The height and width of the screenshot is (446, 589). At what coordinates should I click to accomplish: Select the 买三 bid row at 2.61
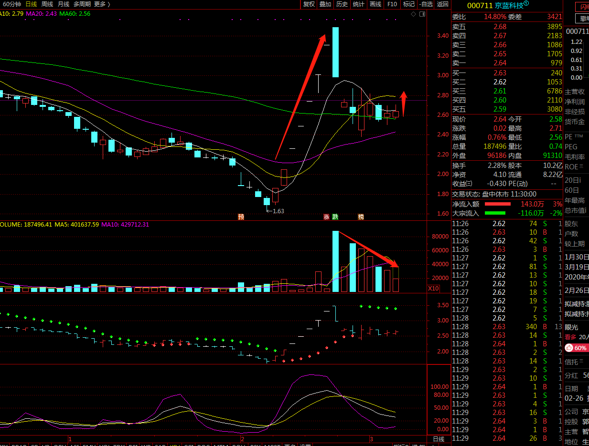click(507, 91)
